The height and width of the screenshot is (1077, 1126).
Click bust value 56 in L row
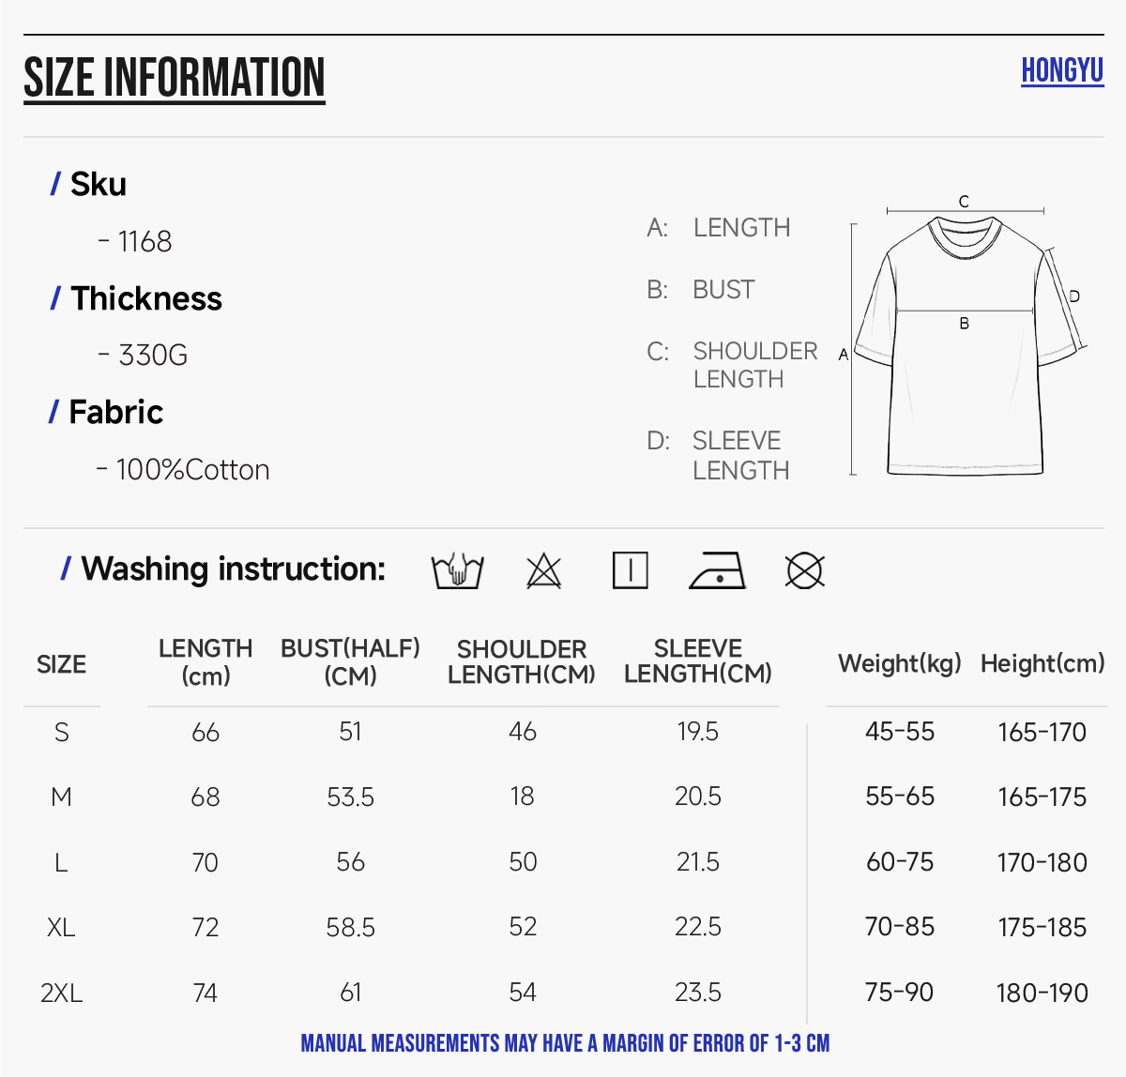tap(351, 862)
